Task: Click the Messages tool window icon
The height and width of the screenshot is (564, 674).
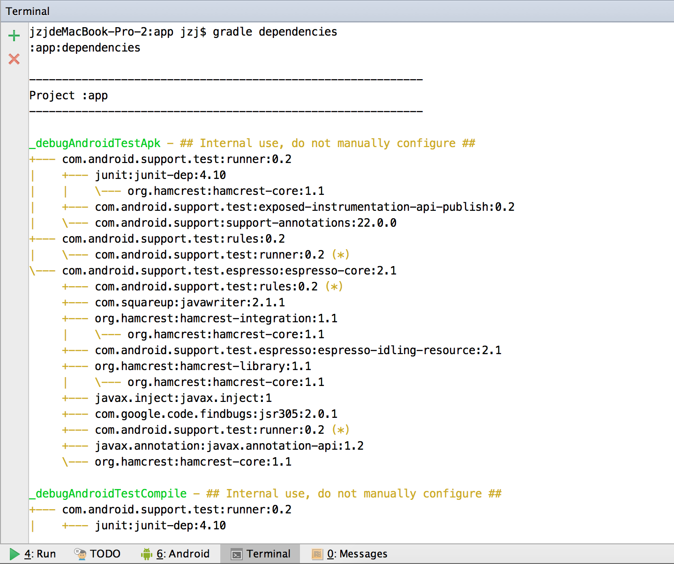Action: [x=317, y=553]
